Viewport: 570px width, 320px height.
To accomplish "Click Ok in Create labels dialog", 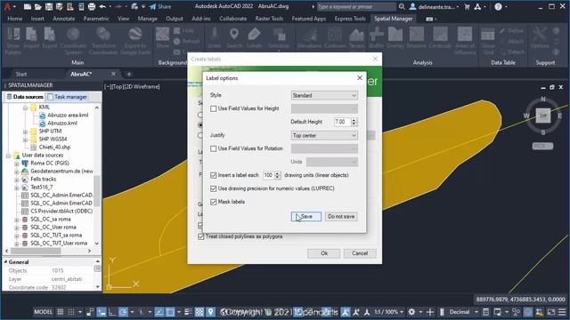I will coord(324,253).
